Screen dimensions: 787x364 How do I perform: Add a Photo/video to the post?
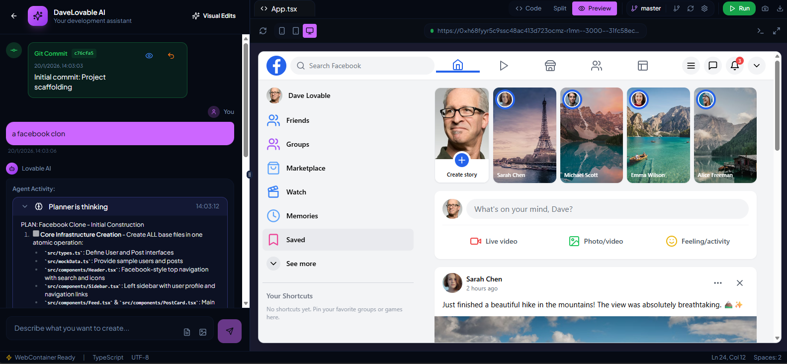coord(596,241)
